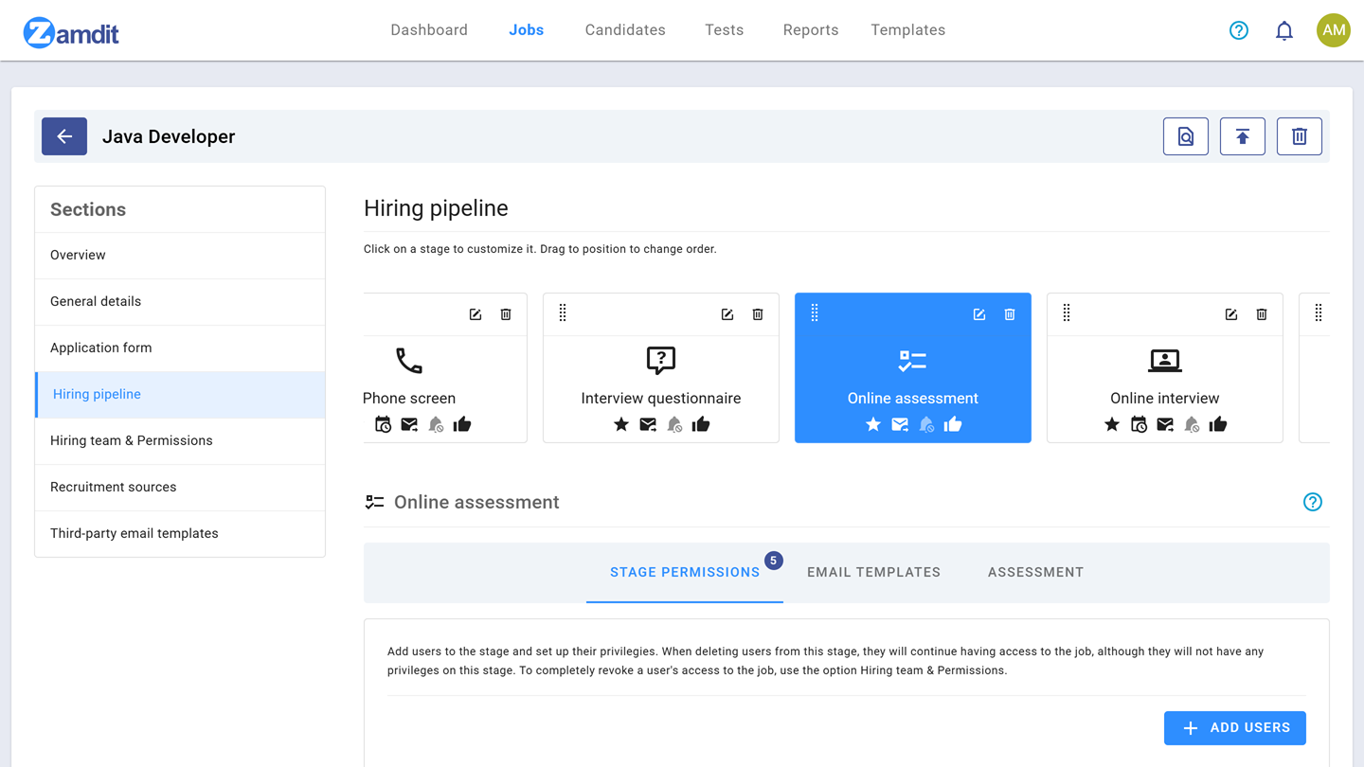Click the Add Users button

coord(1235,728)
